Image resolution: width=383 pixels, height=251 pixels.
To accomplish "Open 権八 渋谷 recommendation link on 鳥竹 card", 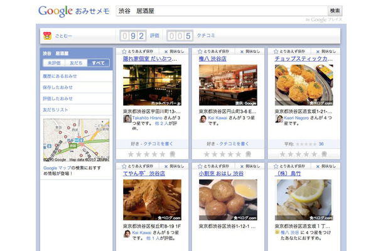I will [289, 232].
